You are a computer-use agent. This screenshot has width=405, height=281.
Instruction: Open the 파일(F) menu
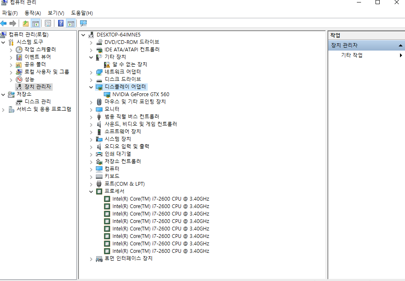(x=10, y=13)
